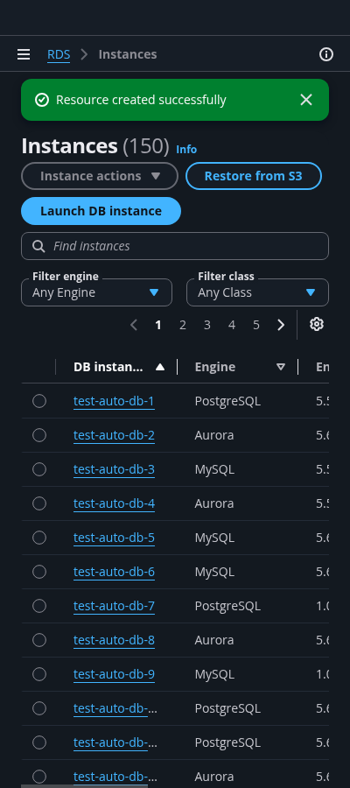
Task: Go to next page arrow
Action: pyautogui.click(x=281, y=325)
